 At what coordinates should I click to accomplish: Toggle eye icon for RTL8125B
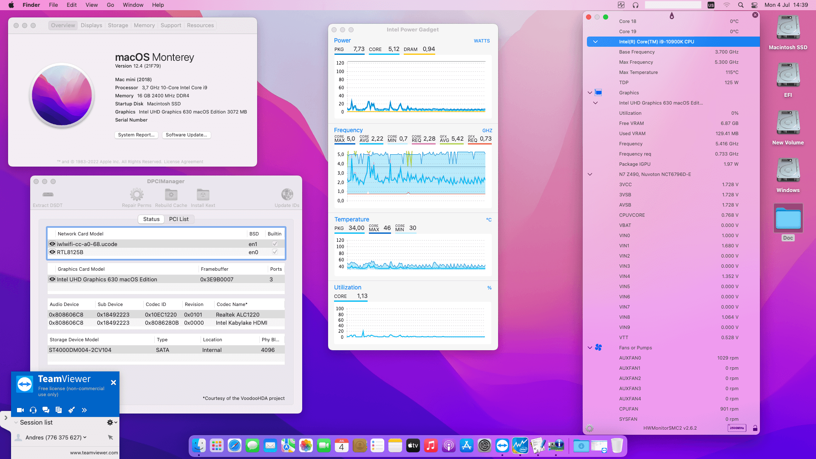click(52, 252)
